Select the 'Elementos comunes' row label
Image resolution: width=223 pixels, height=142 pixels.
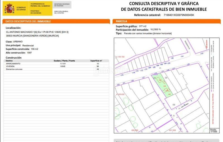click(14, 69)
